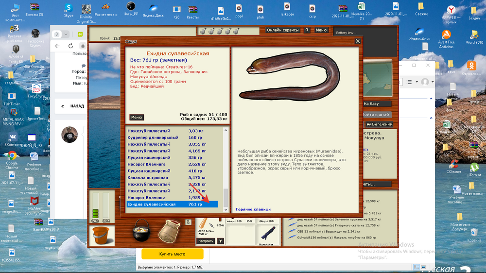Click the green 4G indicator in the browser

point(80,34)
